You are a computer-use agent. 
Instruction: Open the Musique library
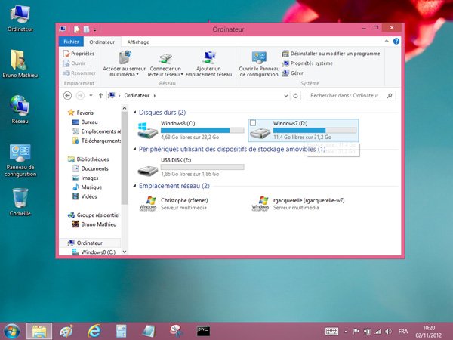coord(87,187)
